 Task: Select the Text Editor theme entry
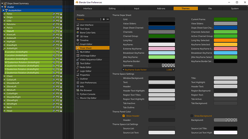point(93,63)
